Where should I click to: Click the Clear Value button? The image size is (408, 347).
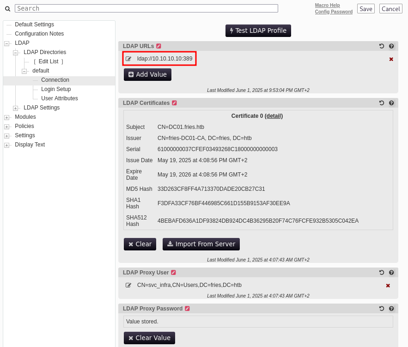coord(149,338)
